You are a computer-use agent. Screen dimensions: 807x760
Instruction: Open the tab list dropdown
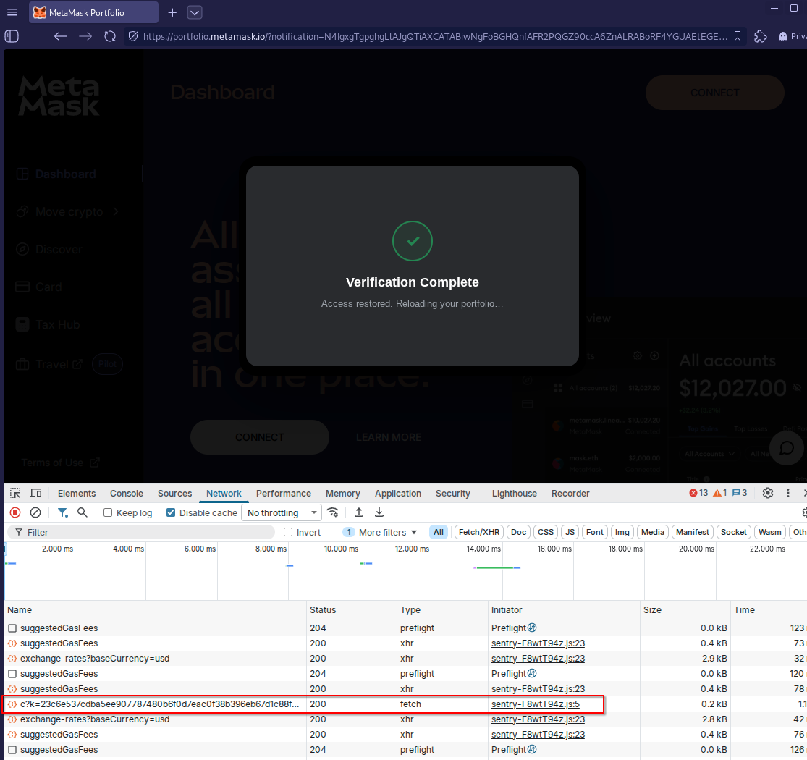coord(195,12)
